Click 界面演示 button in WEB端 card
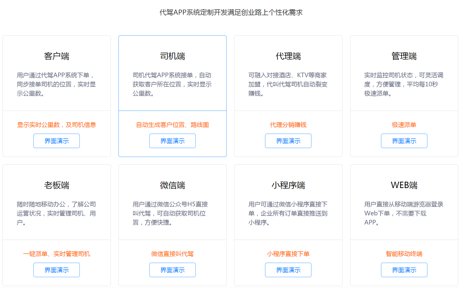The width and height of the screenshot is (459, 288). point(404,270)
